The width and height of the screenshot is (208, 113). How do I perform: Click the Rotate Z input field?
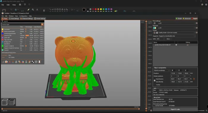click(187, 76)
